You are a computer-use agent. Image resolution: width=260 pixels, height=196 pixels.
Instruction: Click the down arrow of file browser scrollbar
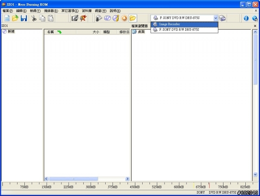(x=255, y=174)
